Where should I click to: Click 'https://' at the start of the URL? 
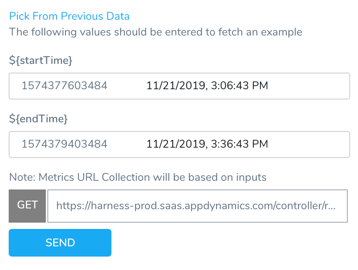coord(73,206)
